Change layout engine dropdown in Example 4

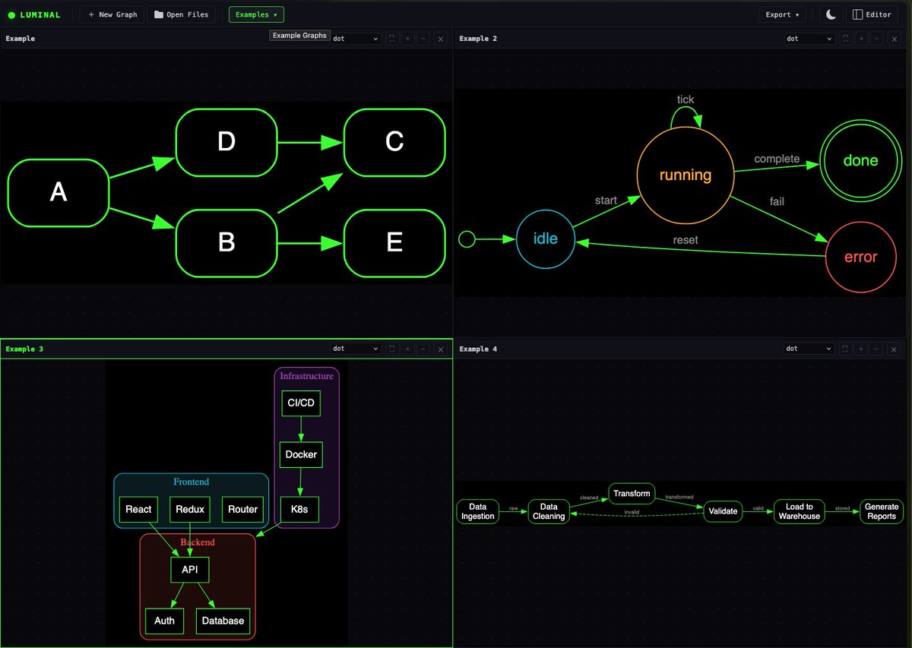click(x=809, y=349)
